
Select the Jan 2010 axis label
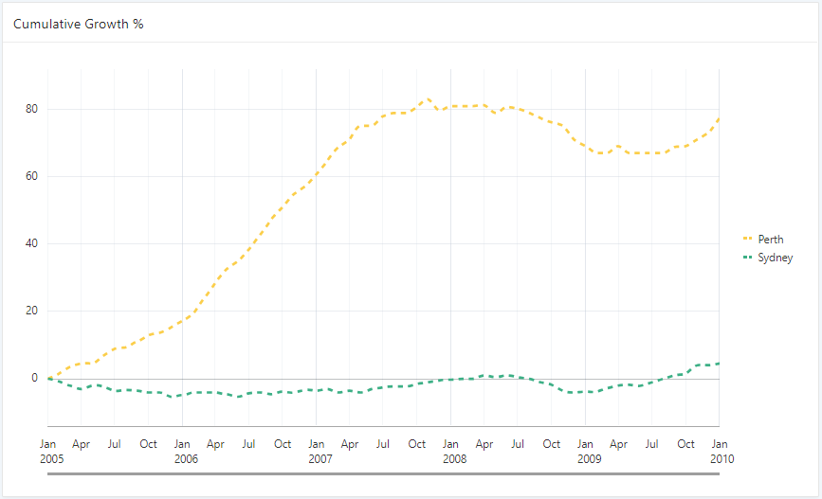point(720,451)
